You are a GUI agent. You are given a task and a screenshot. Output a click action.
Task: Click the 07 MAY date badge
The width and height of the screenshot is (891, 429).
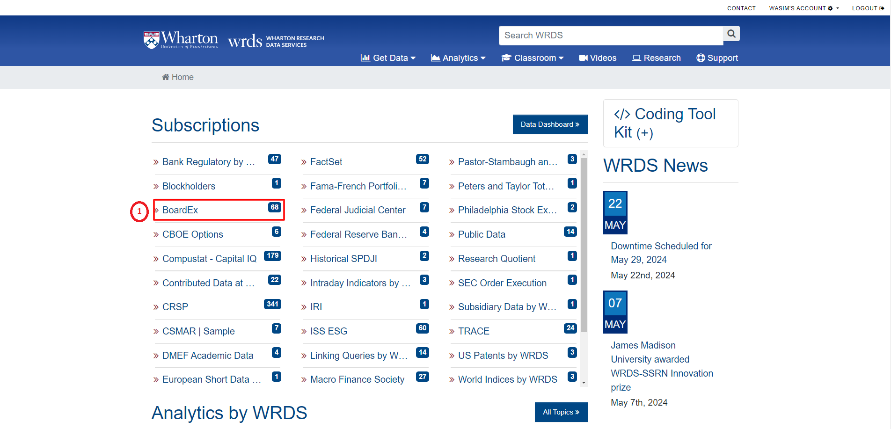point(615,312)
